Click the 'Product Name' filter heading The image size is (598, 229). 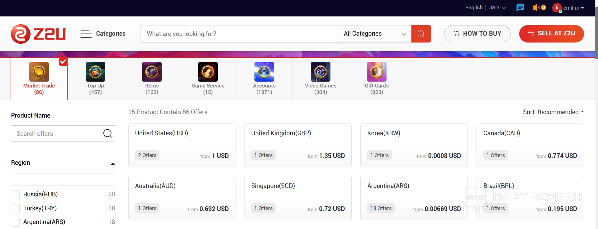[31, 115]
